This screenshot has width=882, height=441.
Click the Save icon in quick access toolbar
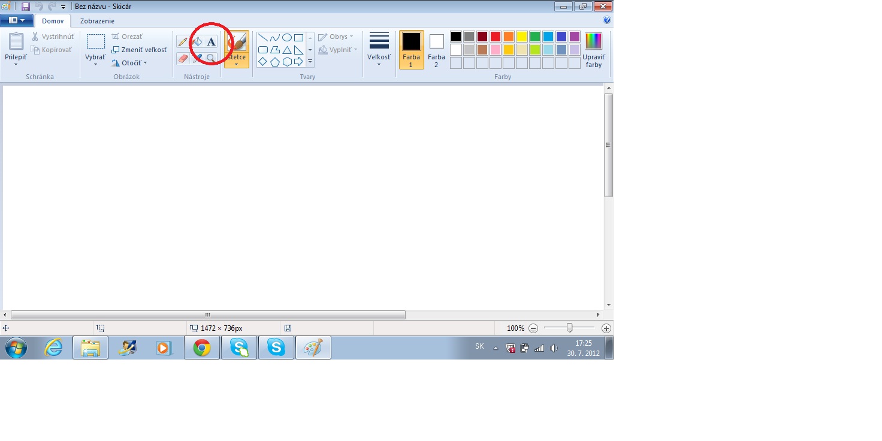tap(25, 7)
